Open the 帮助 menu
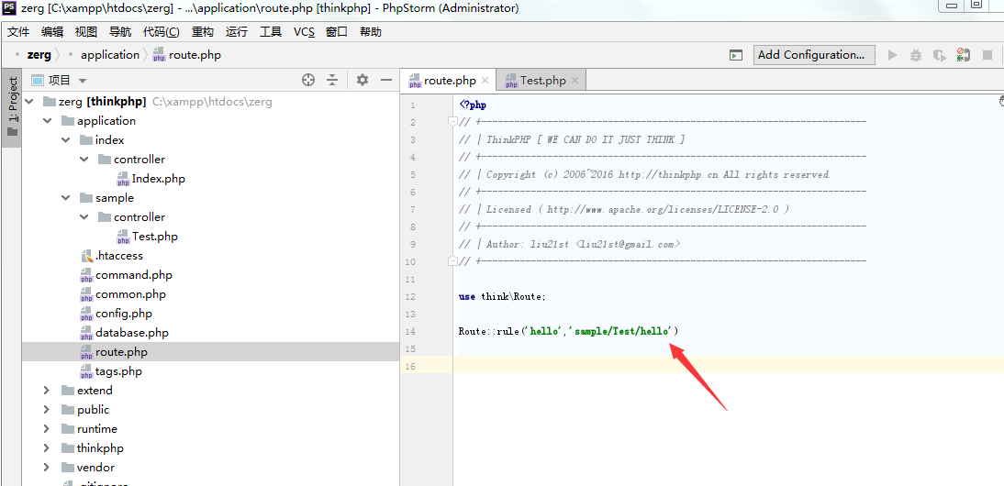This screenshot has height=486, width=1004. point(371,32)
